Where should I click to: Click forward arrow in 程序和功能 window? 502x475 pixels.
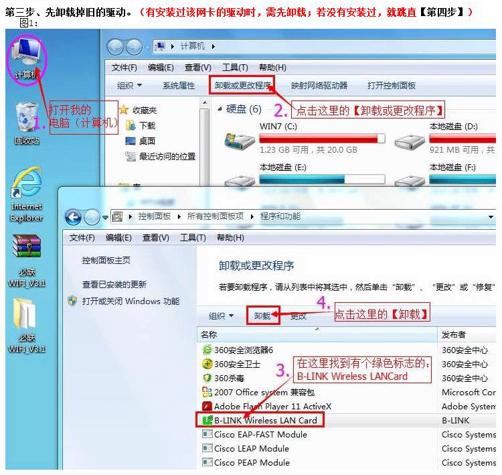click(92, 217)
